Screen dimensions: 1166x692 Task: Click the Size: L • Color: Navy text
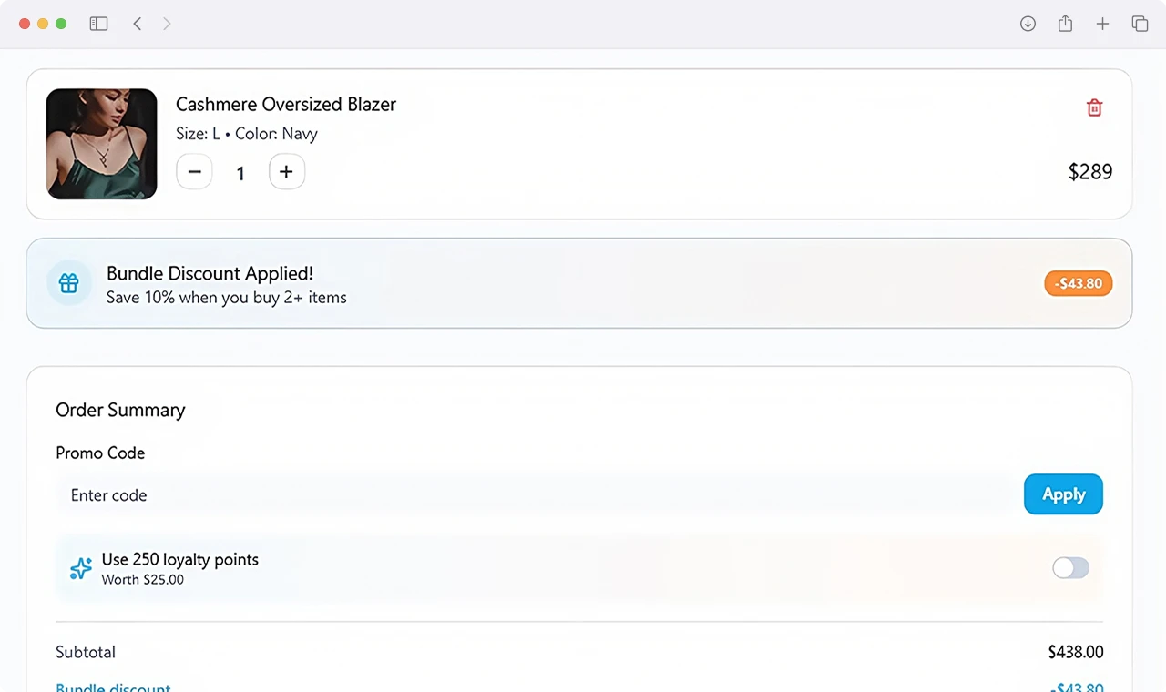click(247, 134)
